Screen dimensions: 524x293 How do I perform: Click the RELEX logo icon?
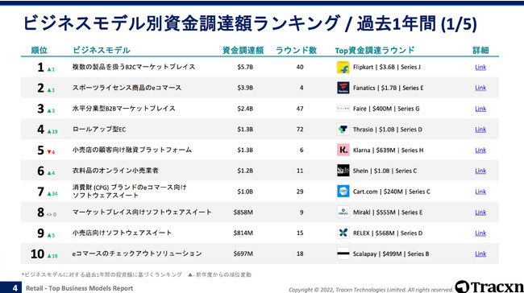click(343, 233)
